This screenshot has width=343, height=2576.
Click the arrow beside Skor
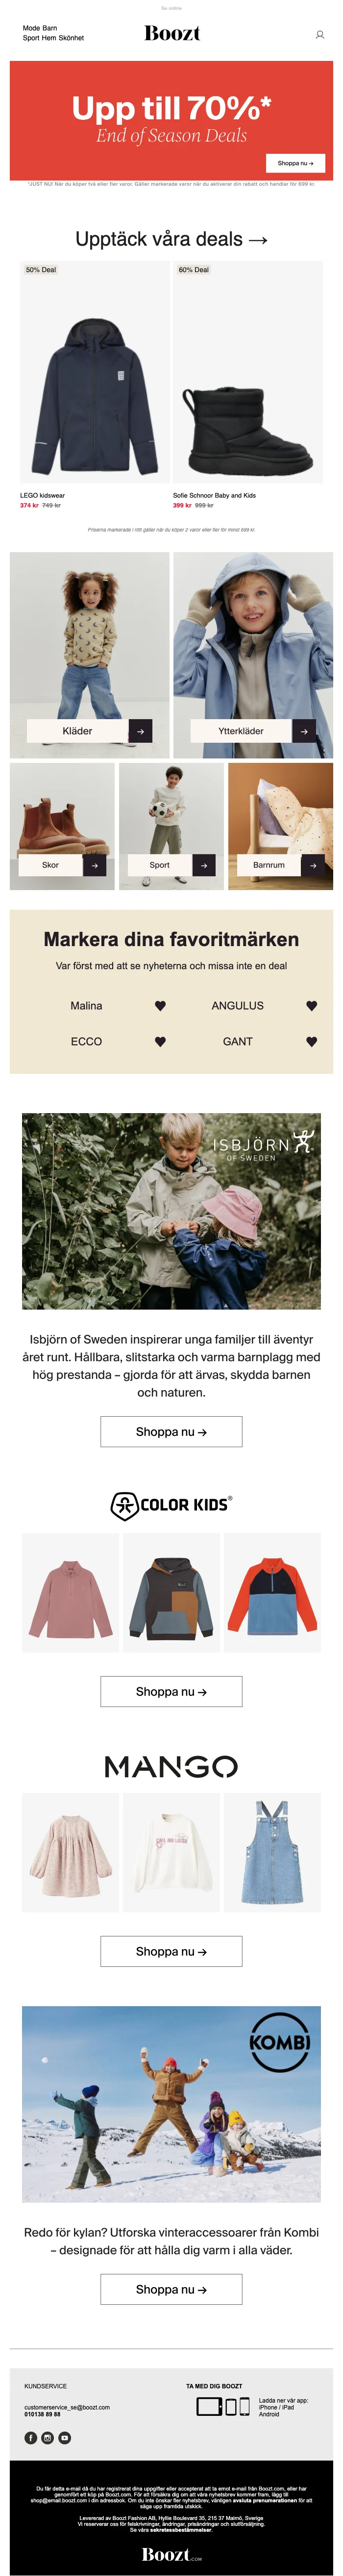[95, 865]
